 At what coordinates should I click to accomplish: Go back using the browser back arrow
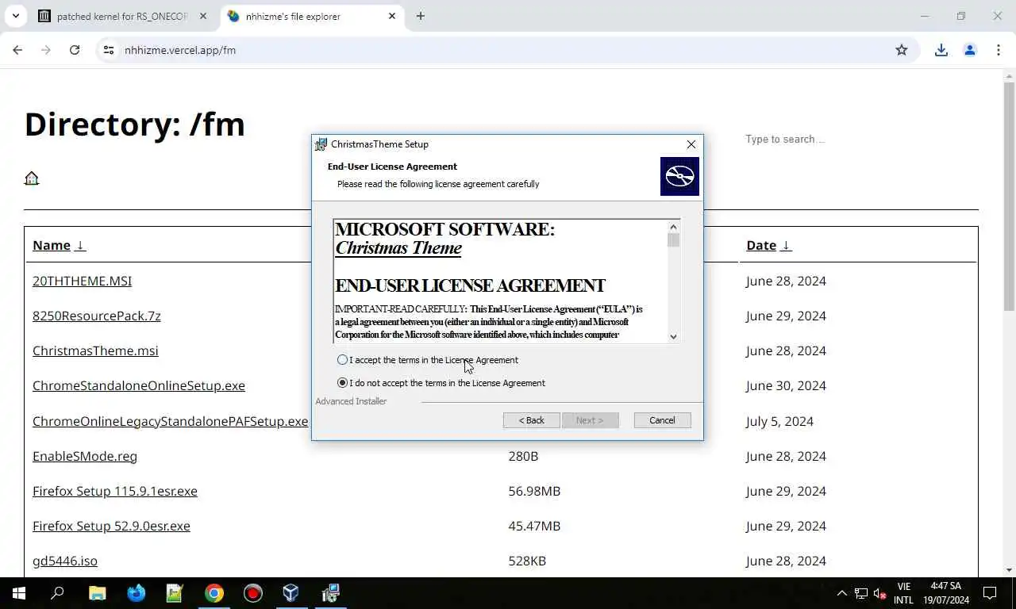(17, 50)
